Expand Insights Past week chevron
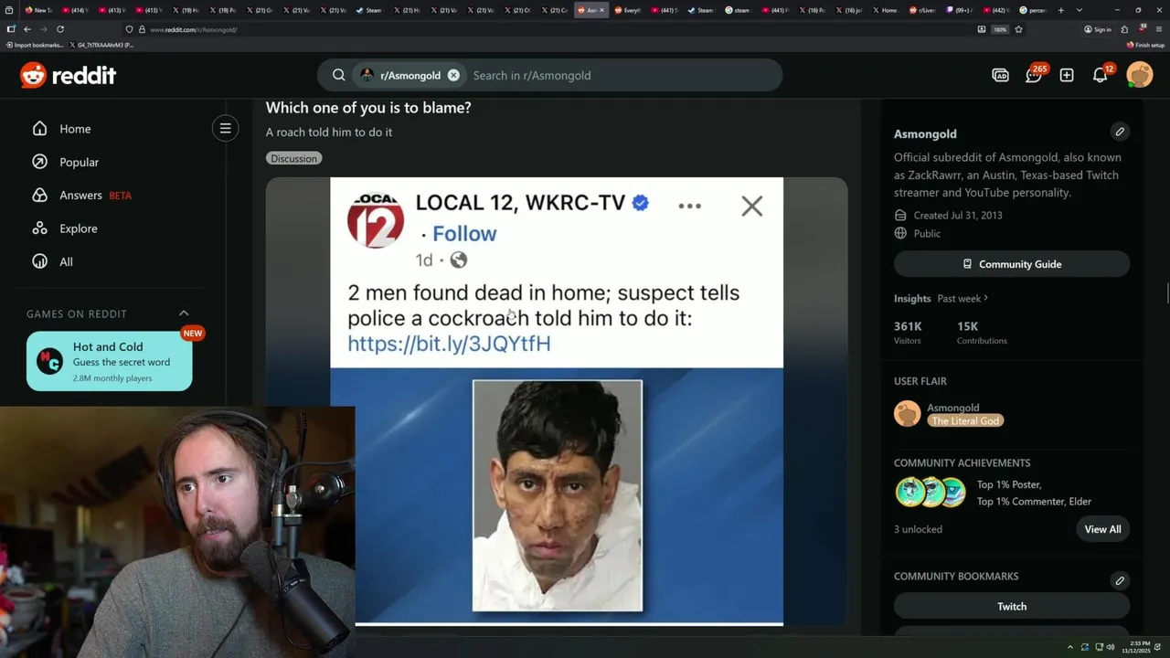1170x658 pixels. tap(985, 298)
